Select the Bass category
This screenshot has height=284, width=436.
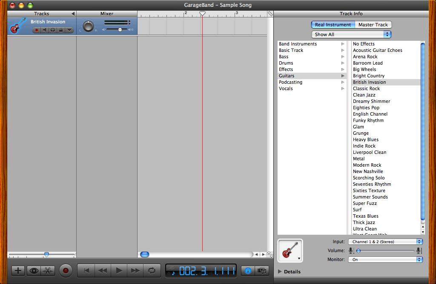(x=312, y=57)
